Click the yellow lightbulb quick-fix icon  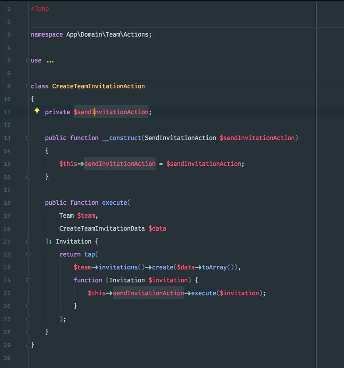point(37,110)
